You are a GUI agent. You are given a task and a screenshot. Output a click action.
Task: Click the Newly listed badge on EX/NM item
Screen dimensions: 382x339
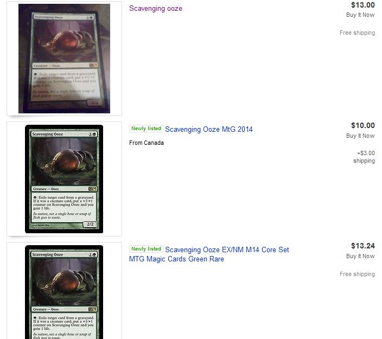pyautogui.click(x=146, y=249)
